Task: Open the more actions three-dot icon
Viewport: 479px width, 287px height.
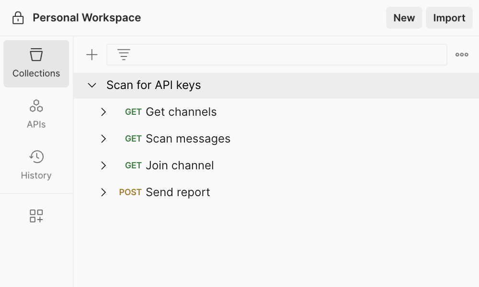Action: click(x=461, y=54)
